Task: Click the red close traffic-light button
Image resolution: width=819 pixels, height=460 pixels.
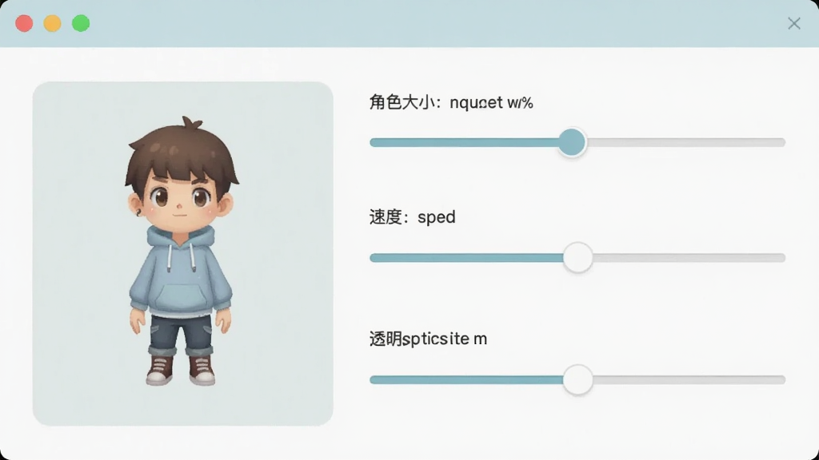Action: pyautogui.click(x=24, y=23)
